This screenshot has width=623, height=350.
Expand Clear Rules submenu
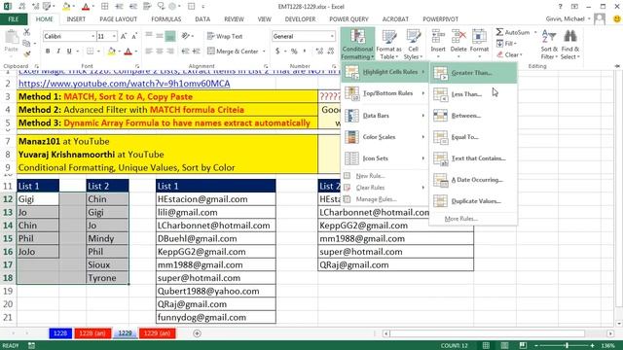(385, 188)
